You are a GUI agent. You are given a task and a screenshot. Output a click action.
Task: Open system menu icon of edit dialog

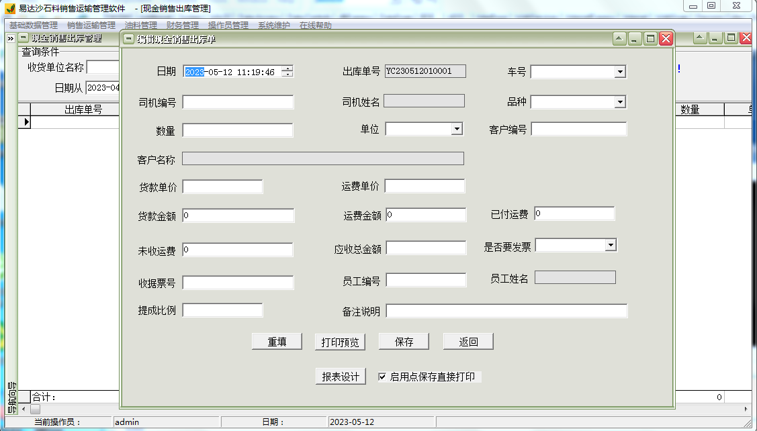click(128, 39)
